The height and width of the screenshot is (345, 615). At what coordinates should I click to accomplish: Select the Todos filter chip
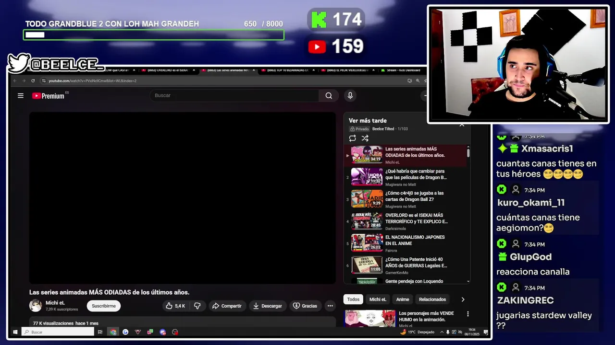353,299
